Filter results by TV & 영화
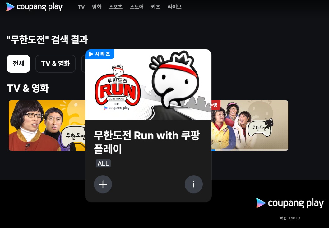Viewport: 329px width, 228px height. point(55,64)
